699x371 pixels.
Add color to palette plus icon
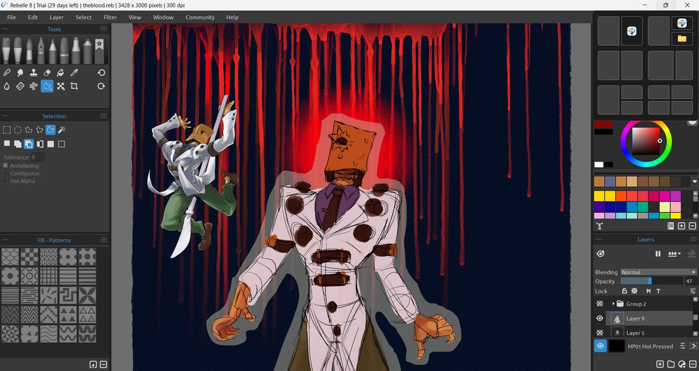682,226
